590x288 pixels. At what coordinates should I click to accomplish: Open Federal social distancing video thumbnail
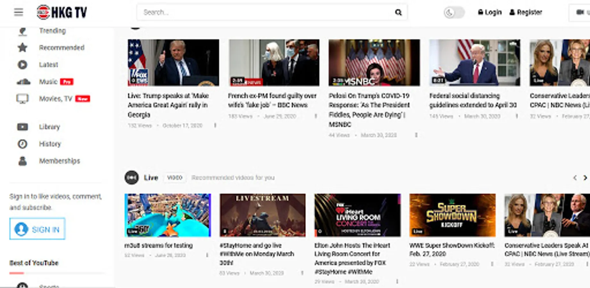pos(475,63)
